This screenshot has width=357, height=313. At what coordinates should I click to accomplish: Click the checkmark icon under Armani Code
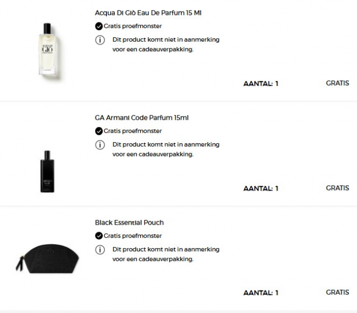[x=99, y=131]
